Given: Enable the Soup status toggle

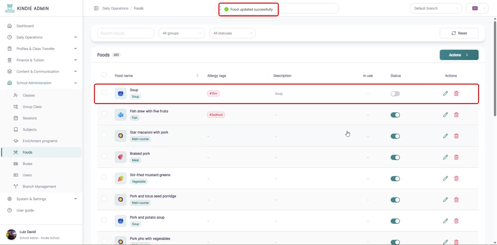Looking at the screenshot, I should pos(395,94).
